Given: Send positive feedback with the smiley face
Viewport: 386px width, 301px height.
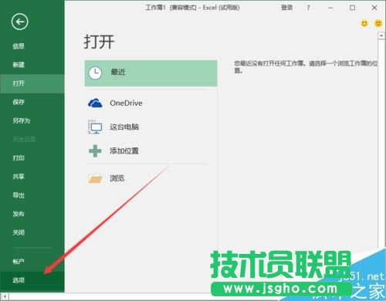Looking at the screenshot, I should pos(364,24).
